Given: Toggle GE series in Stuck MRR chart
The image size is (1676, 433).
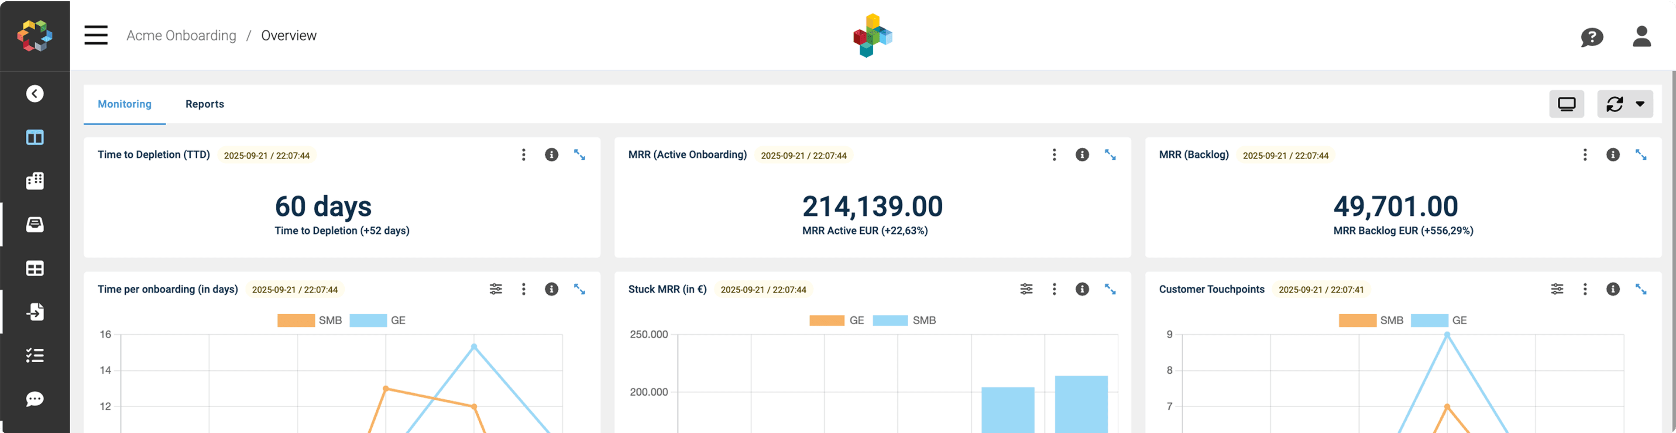Looking at the screenshot, I should coord(837,320).
